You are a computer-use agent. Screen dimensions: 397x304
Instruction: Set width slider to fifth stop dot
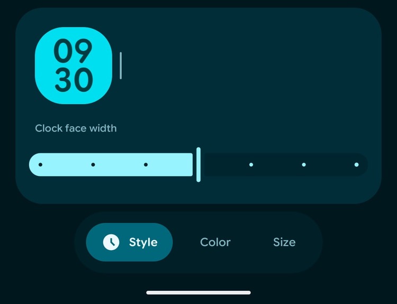251,165
